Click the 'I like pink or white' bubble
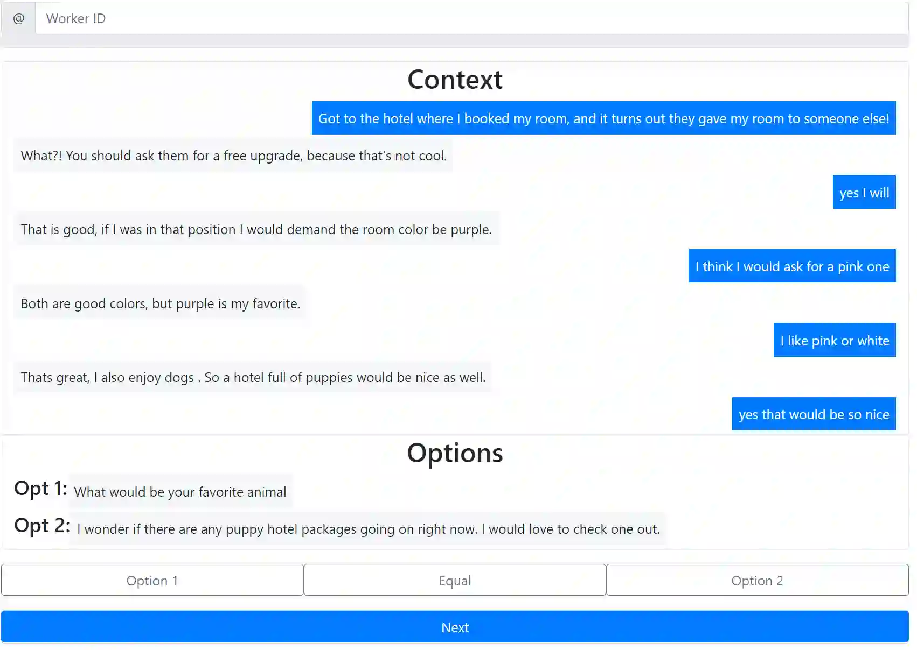917x650 pixels. [x=834, y=341]
